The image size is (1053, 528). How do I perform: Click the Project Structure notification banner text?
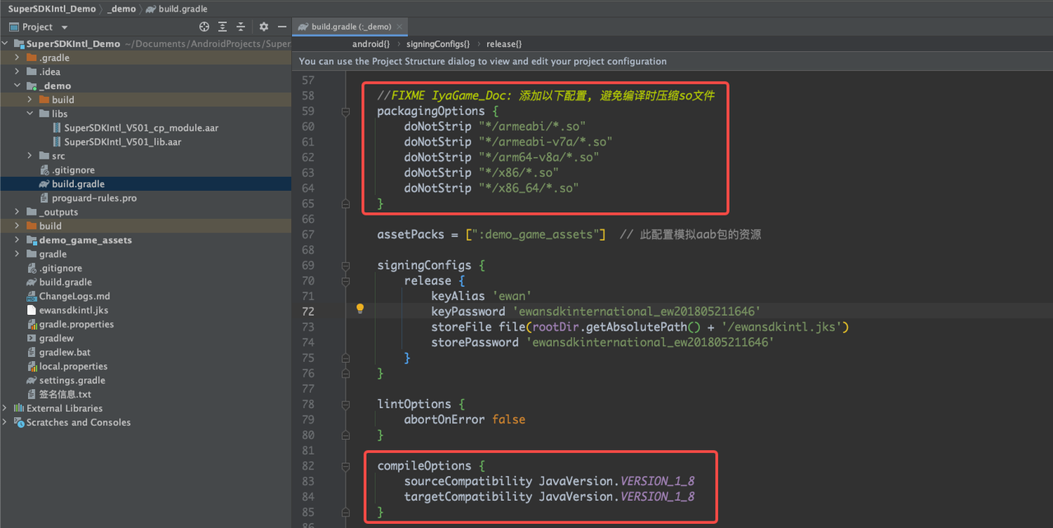(483, 62)
